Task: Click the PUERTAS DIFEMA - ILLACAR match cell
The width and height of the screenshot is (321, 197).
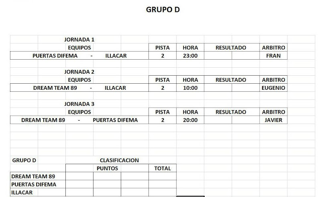Action: 79,56
